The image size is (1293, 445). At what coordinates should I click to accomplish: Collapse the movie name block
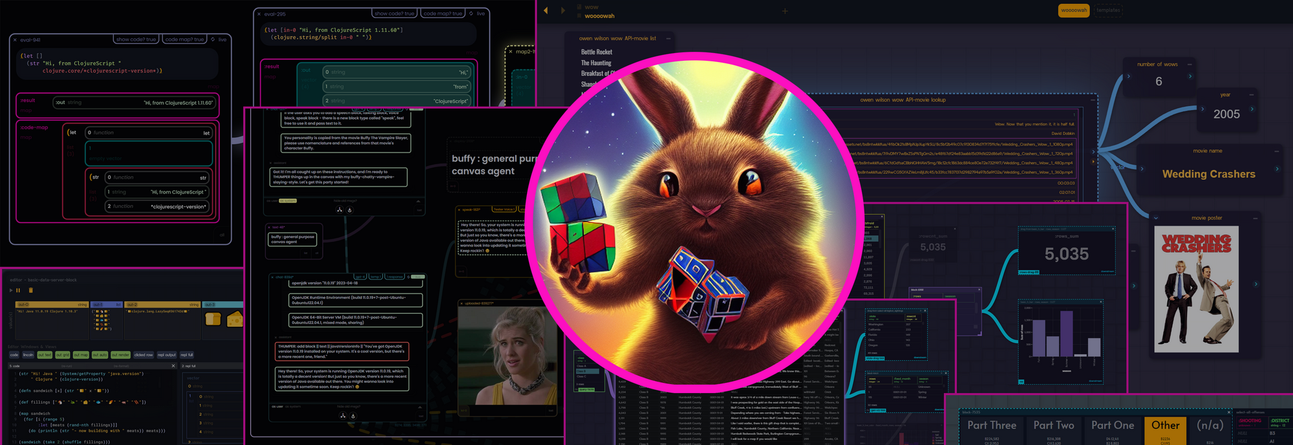1277,151
